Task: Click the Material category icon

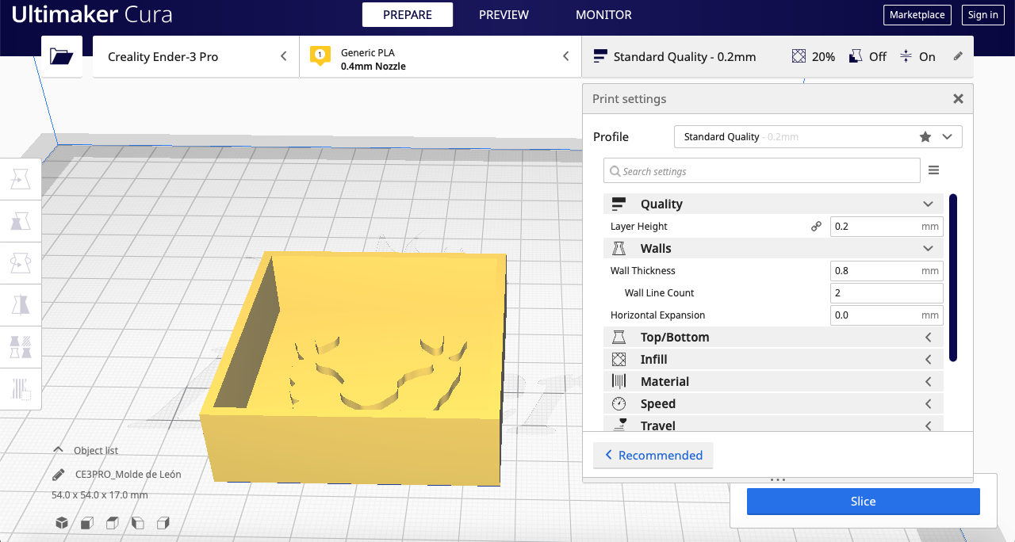Action: tap(619, 381)
